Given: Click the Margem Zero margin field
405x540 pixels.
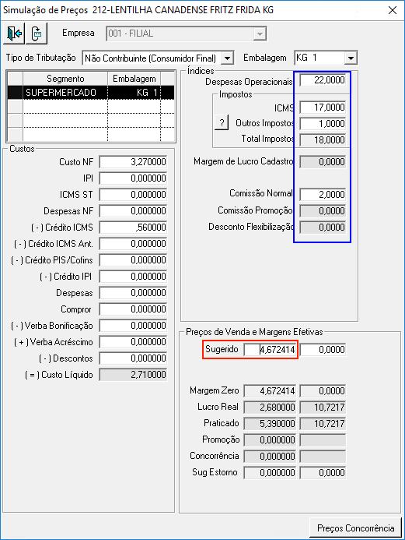Looking at the screenshot, I should point(323,391).
